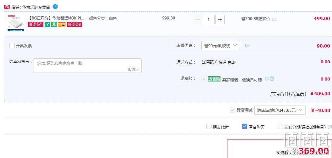Click the 朋友代付 label text
The width and height of the screenshot is (332, 158).
click(221, 127)
